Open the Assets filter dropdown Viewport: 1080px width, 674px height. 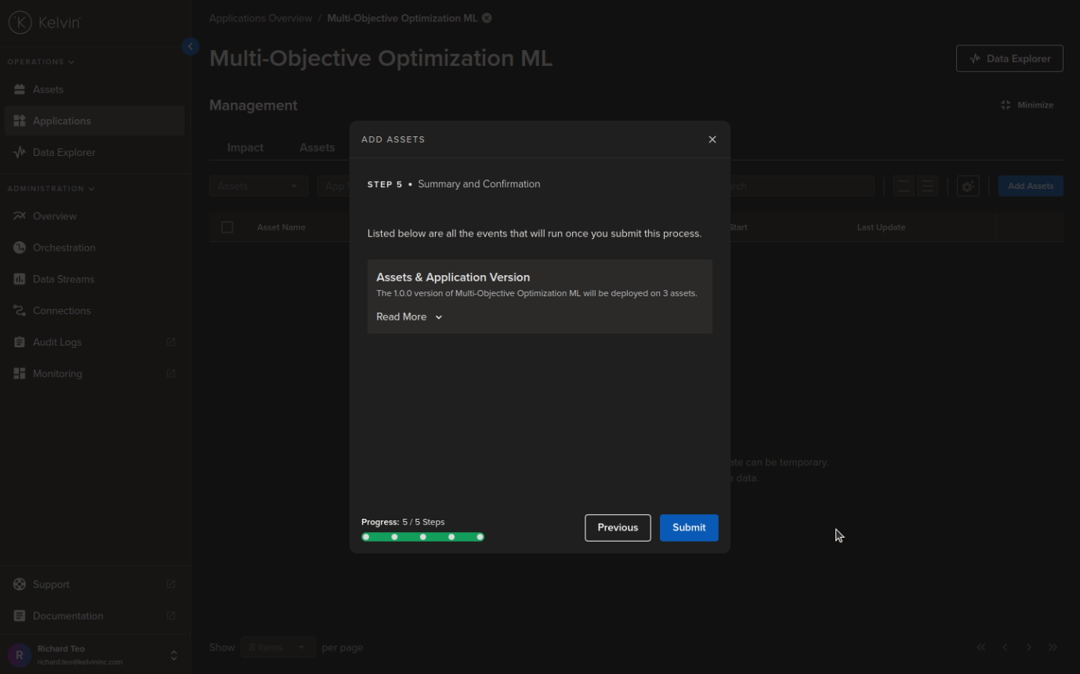[x=258, y=186]
